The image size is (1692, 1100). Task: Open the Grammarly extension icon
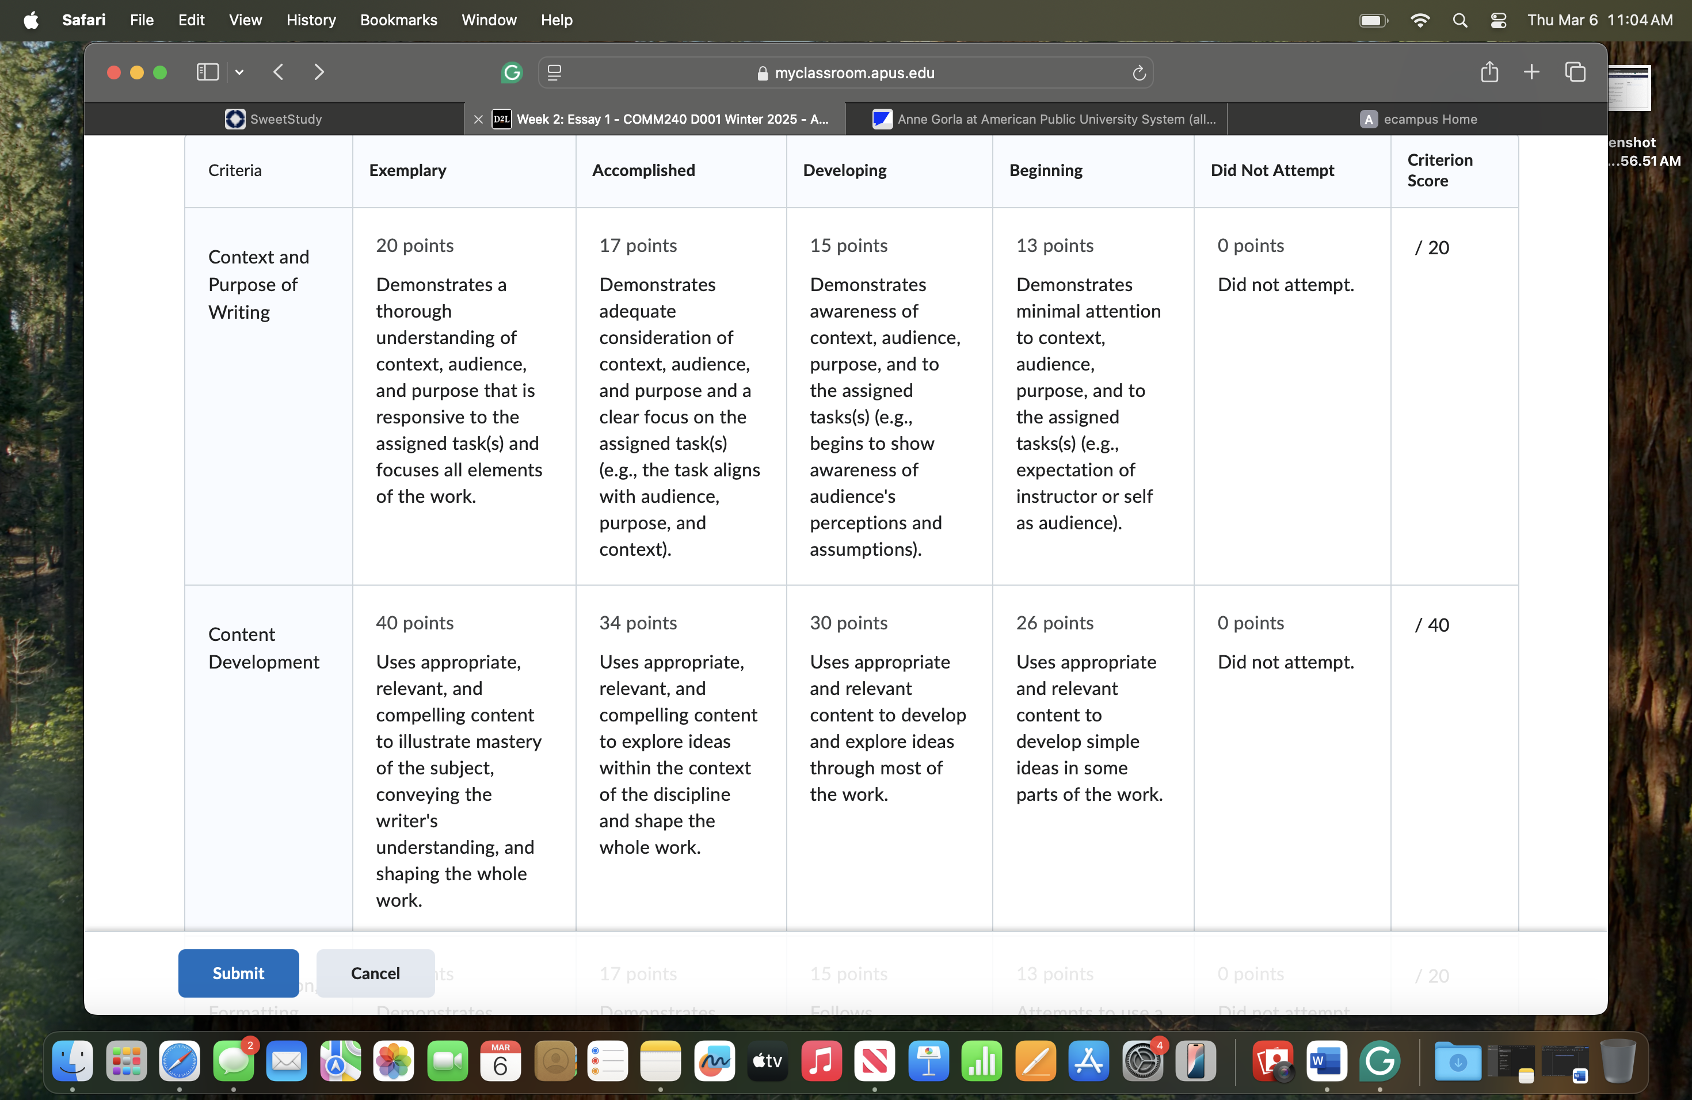(512, 72)
